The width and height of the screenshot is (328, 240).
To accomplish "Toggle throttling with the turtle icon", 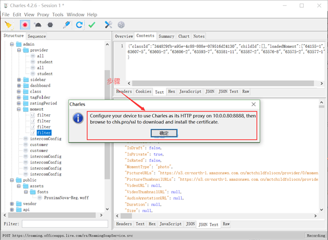I will click(x=38, y=25).
